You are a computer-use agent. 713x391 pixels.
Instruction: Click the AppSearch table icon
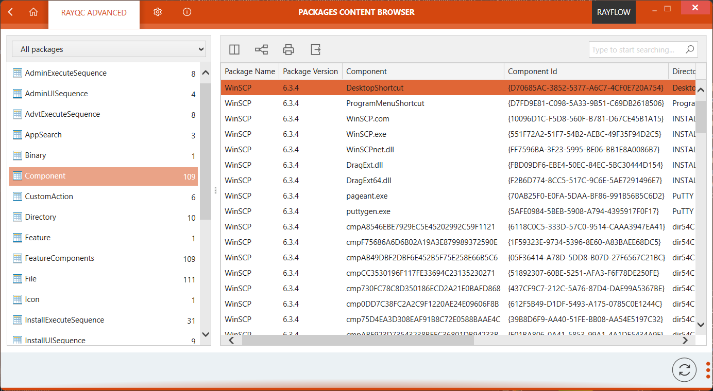coord(18,135)
